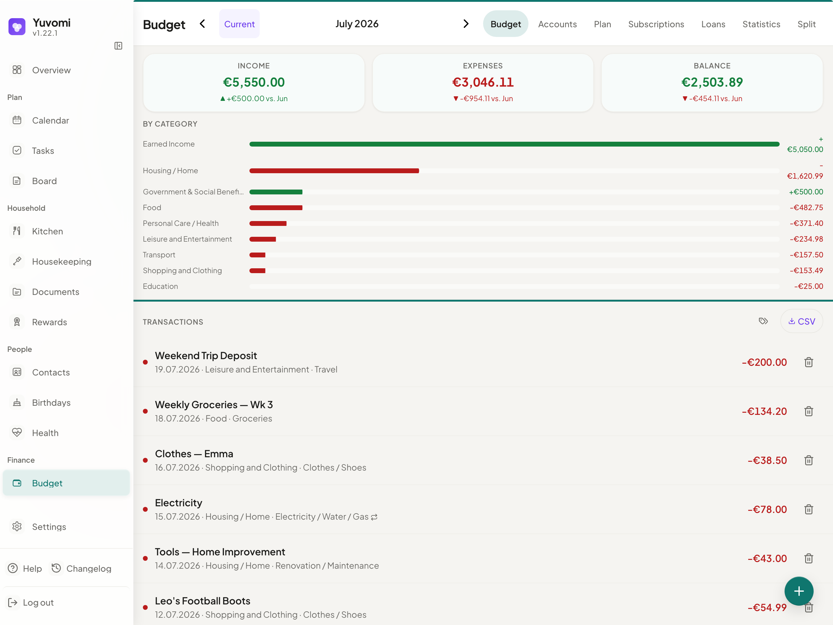Click the Expenses summary card
Image resolution: width=833 pixels, height=625 pixels.
(x=483, y=82)
